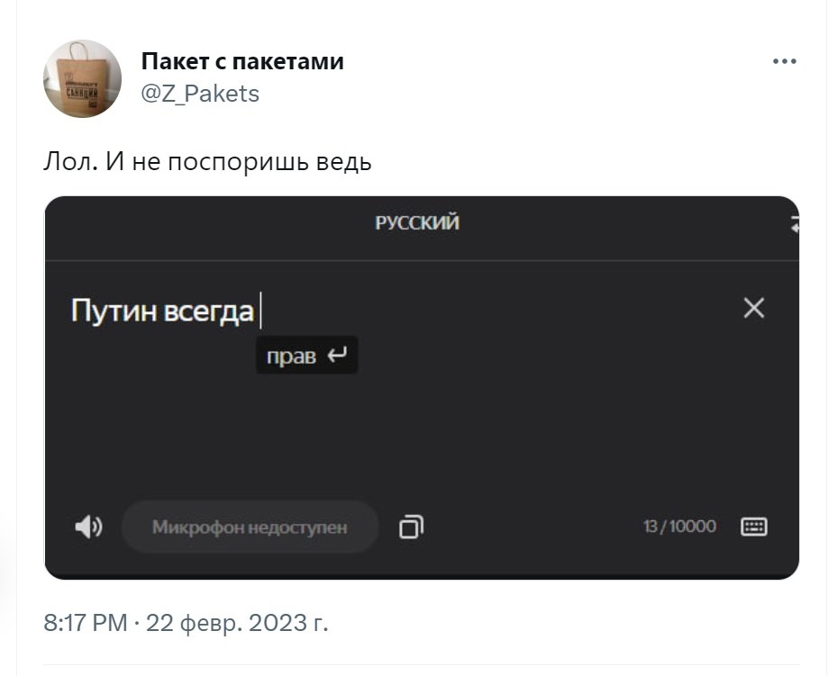Open the РУССКИЙ language selector
Image resolution: width=837 pixels, height=676 pixels.
tap(417, 223)
